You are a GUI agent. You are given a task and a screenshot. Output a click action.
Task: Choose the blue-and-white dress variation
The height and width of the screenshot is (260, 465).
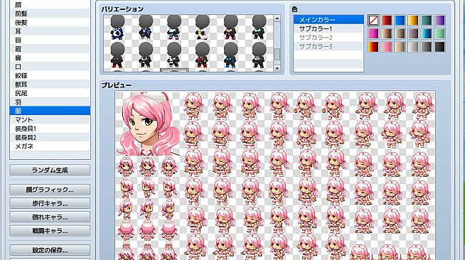(x=117, y=28)
